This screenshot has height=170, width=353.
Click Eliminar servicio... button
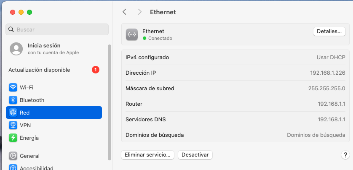point(147,155)
